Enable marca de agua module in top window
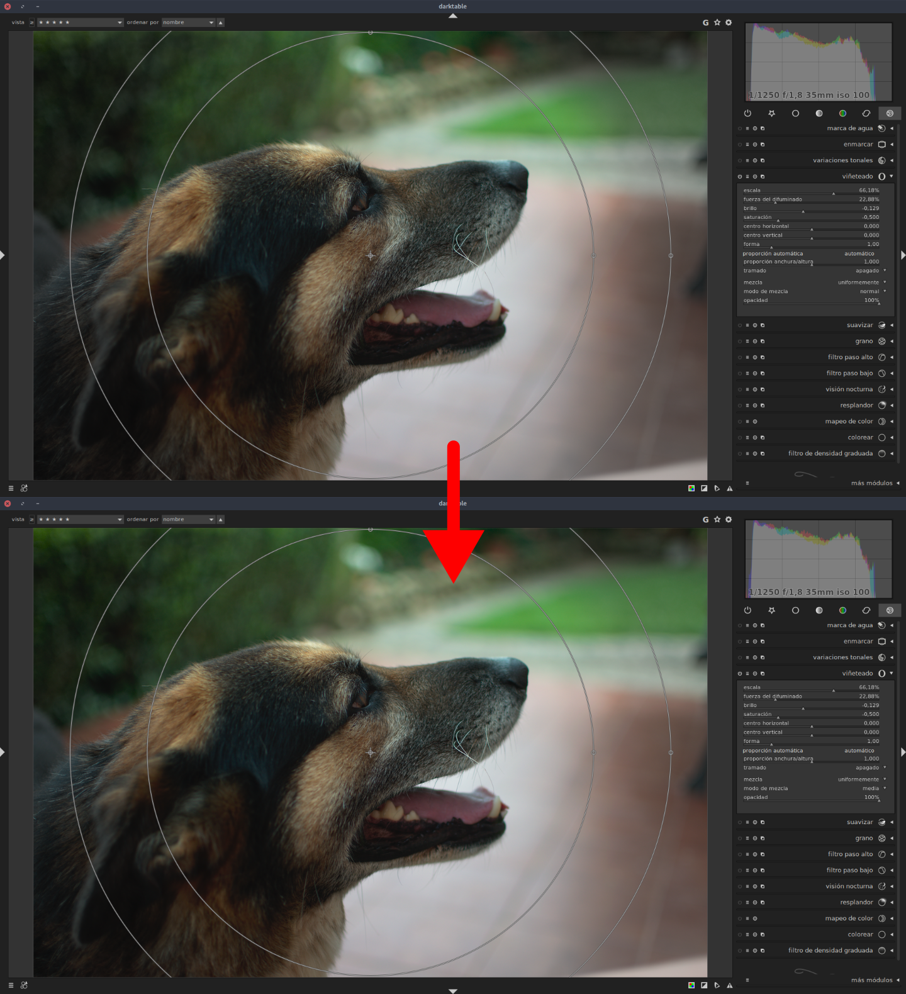Viewport: 906px width, 994px height. pyautogui.click(x=740, y=128)
